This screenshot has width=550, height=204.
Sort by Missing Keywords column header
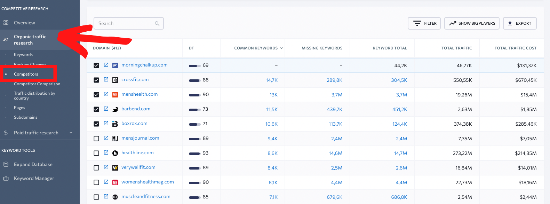point(322,48)
